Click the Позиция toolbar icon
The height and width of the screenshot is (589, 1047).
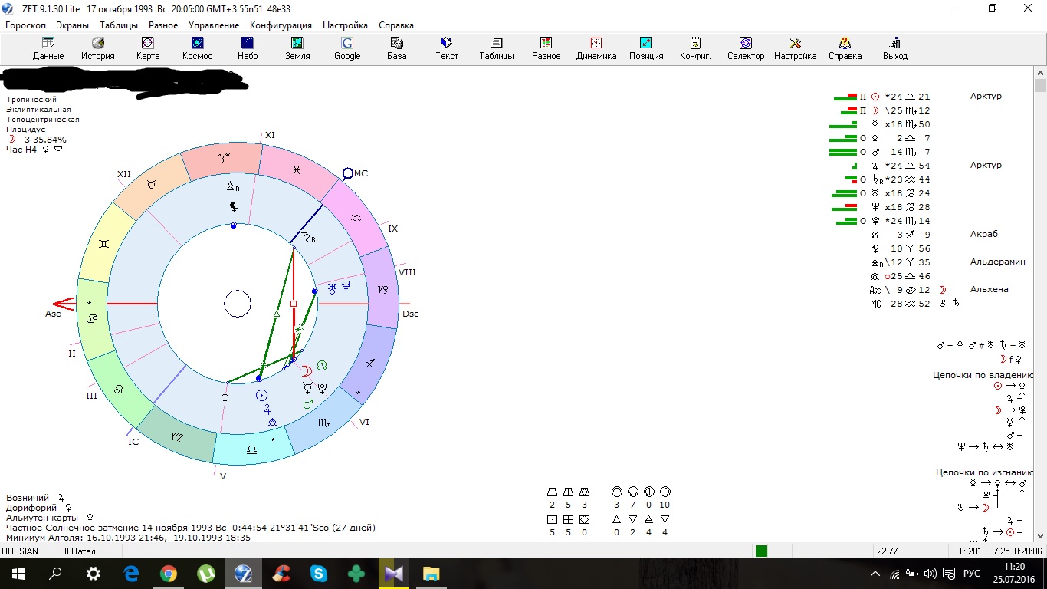(646, 48)
